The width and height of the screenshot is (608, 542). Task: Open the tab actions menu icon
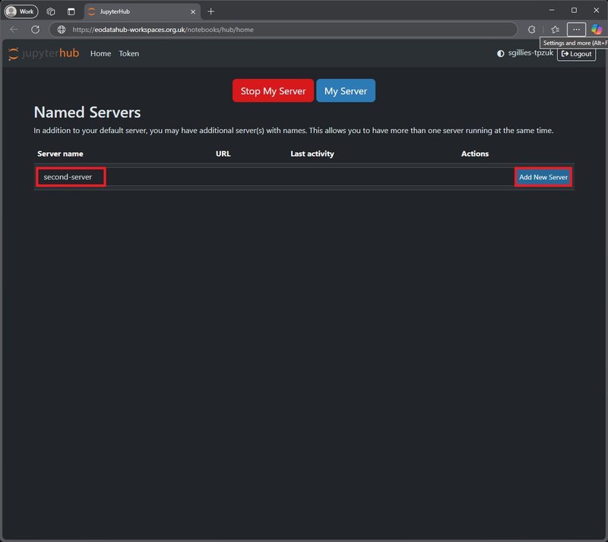pos(71,11)
